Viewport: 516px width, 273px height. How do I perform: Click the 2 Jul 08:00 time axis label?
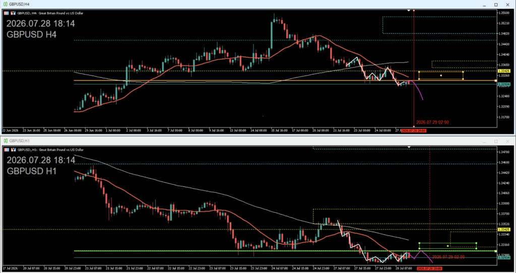point(134,130)
